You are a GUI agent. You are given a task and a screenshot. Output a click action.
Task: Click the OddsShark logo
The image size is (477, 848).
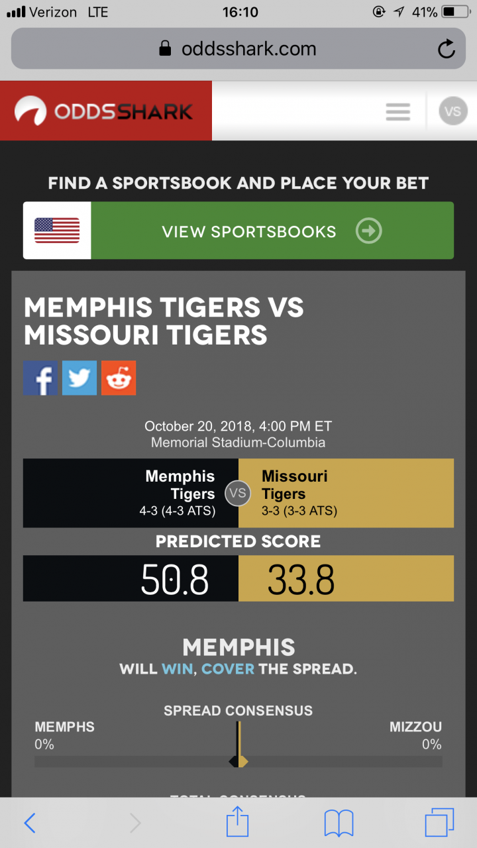click(106, 111)
